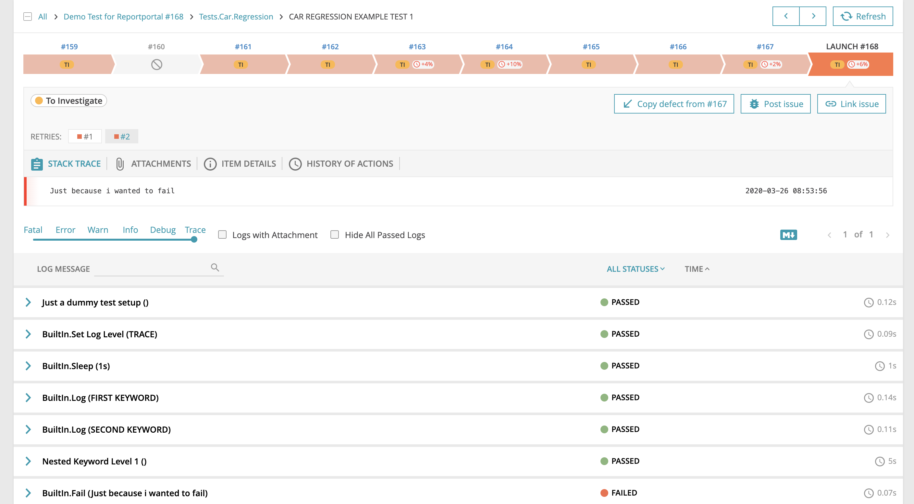Check Hide All Passed Logs
The height and width of the screenshot is (504, 914).
[334, 234]
